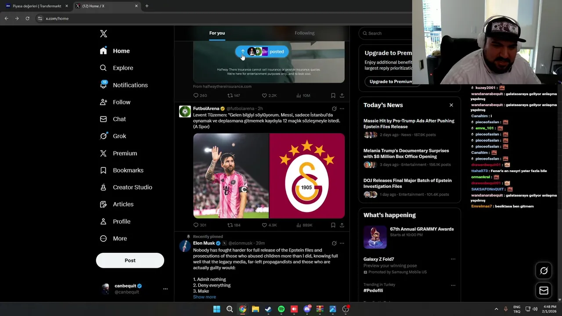The image size is (562, 316).
Task: Open more options for Galaxy Z Fold7 promo
Action: click(453, 259)
